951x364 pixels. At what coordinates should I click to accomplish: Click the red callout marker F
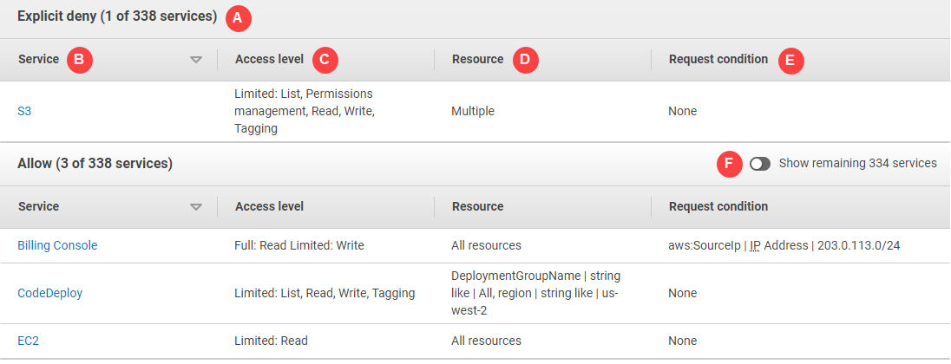[x=730, y=164]
